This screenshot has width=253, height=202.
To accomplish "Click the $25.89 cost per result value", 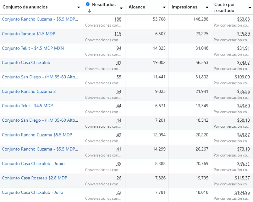I will 243,34.
